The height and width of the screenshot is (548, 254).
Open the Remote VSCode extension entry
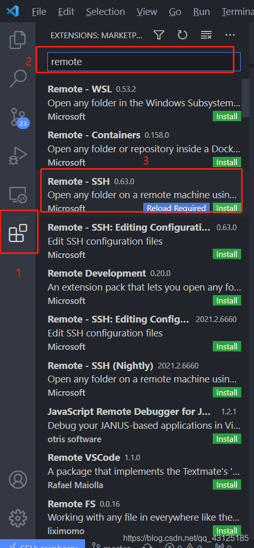(x=144, y=471)
